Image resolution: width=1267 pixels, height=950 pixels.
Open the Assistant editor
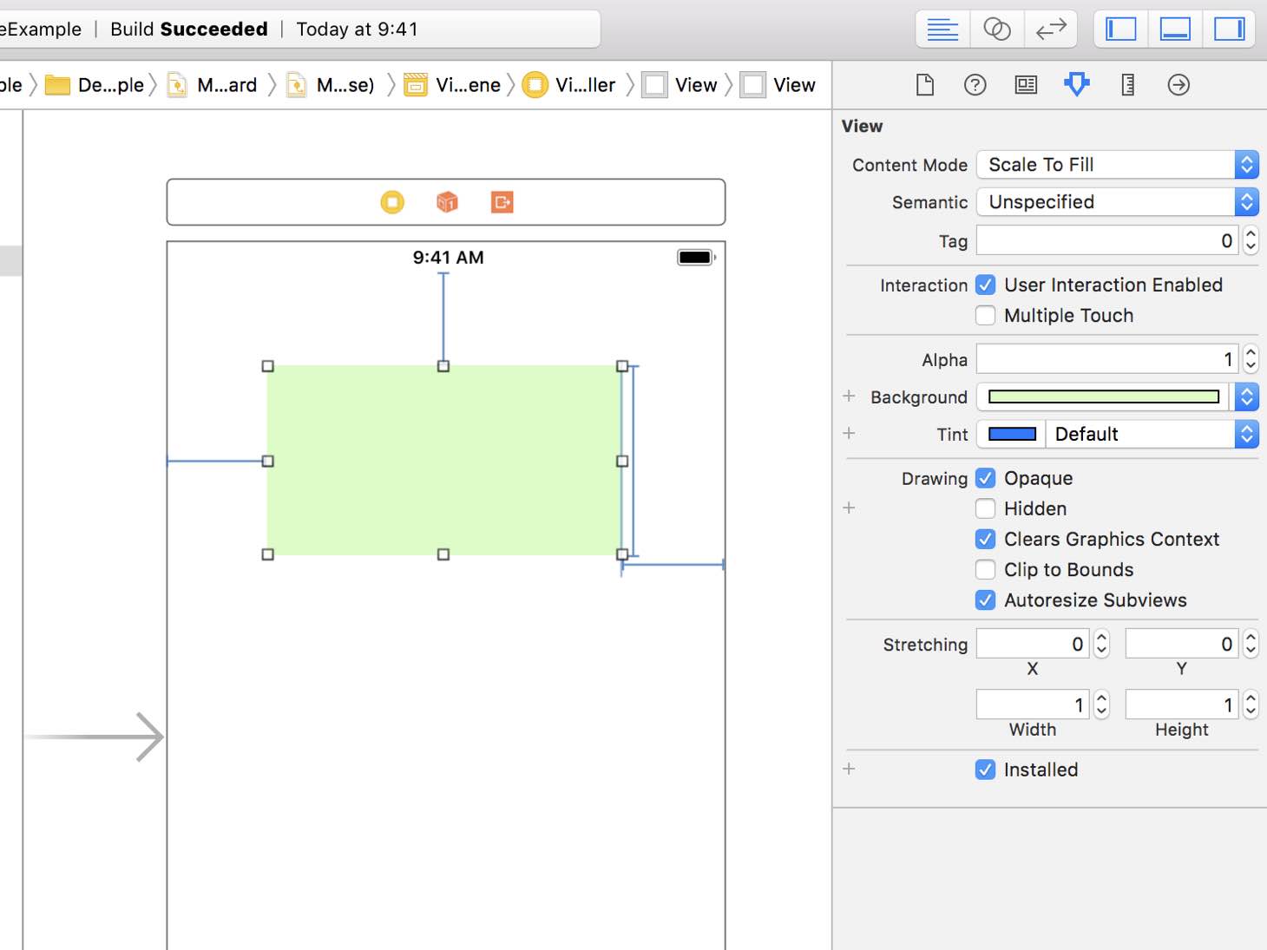(x=997, y=29)
